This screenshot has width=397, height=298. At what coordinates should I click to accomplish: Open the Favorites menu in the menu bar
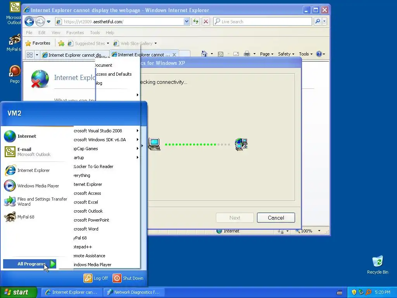pyautogui.click(x=75, y=33)
